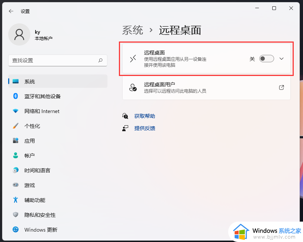Open 时间和语言 settings
Screen dimensions: 303x242
57,170
